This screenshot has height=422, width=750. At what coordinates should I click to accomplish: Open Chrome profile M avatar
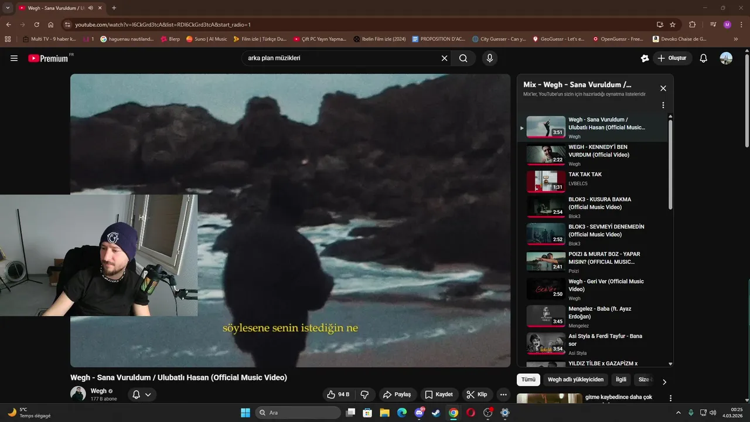click(727, 25)
